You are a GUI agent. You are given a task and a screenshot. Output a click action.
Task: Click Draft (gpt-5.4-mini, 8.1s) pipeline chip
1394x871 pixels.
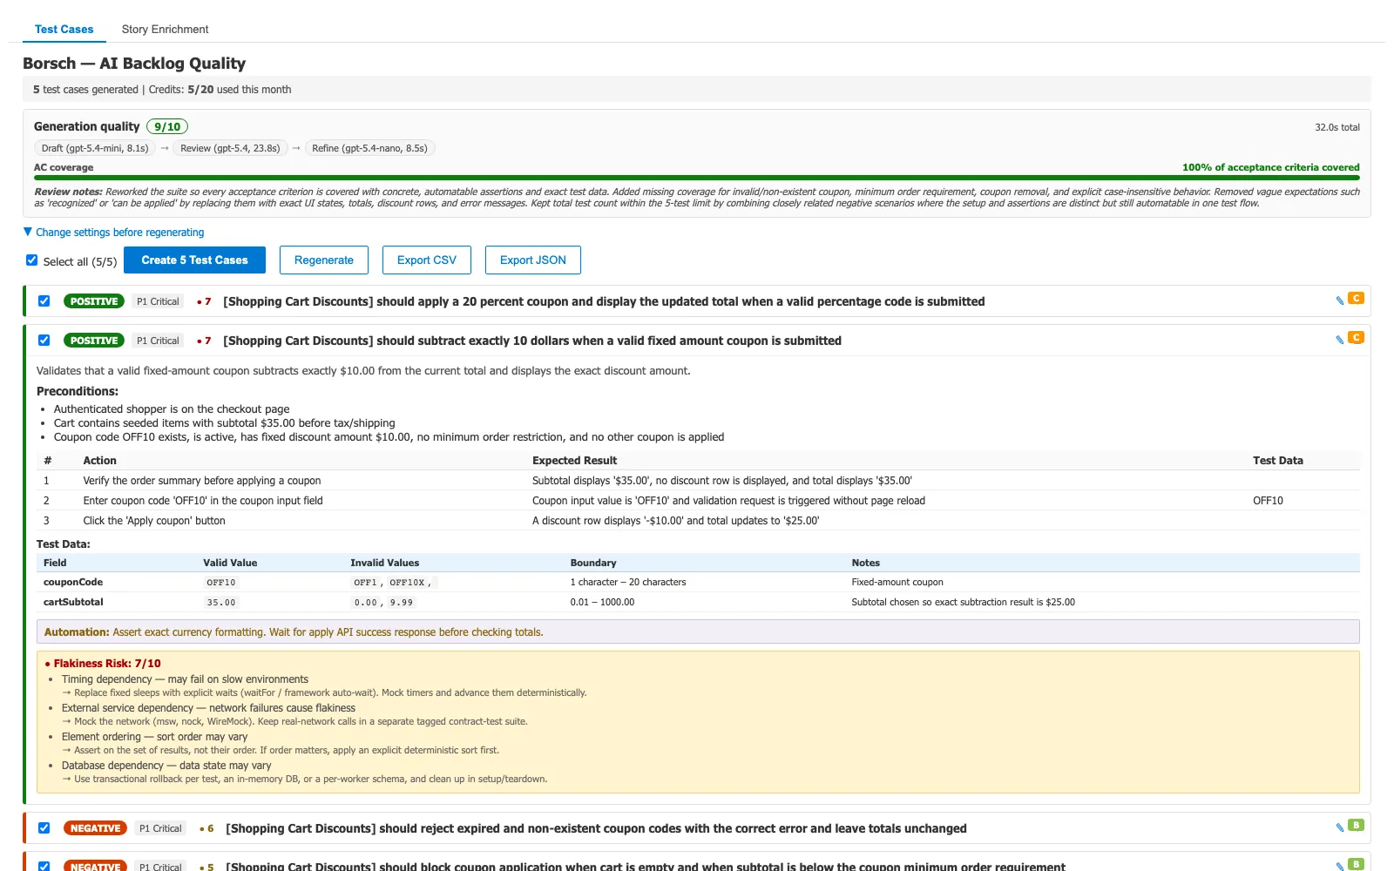(x=95, y=148)
